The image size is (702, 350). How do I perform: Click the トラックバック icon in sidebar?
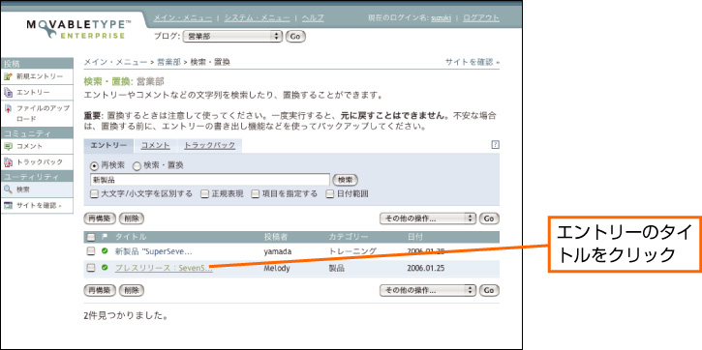pyautogui.click(x=7, y=161)
